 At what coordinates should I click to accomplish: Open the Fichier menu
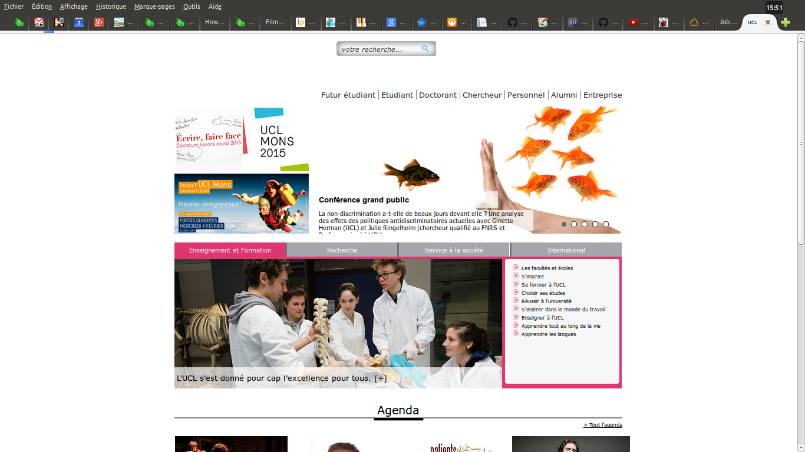pos(14,6)
